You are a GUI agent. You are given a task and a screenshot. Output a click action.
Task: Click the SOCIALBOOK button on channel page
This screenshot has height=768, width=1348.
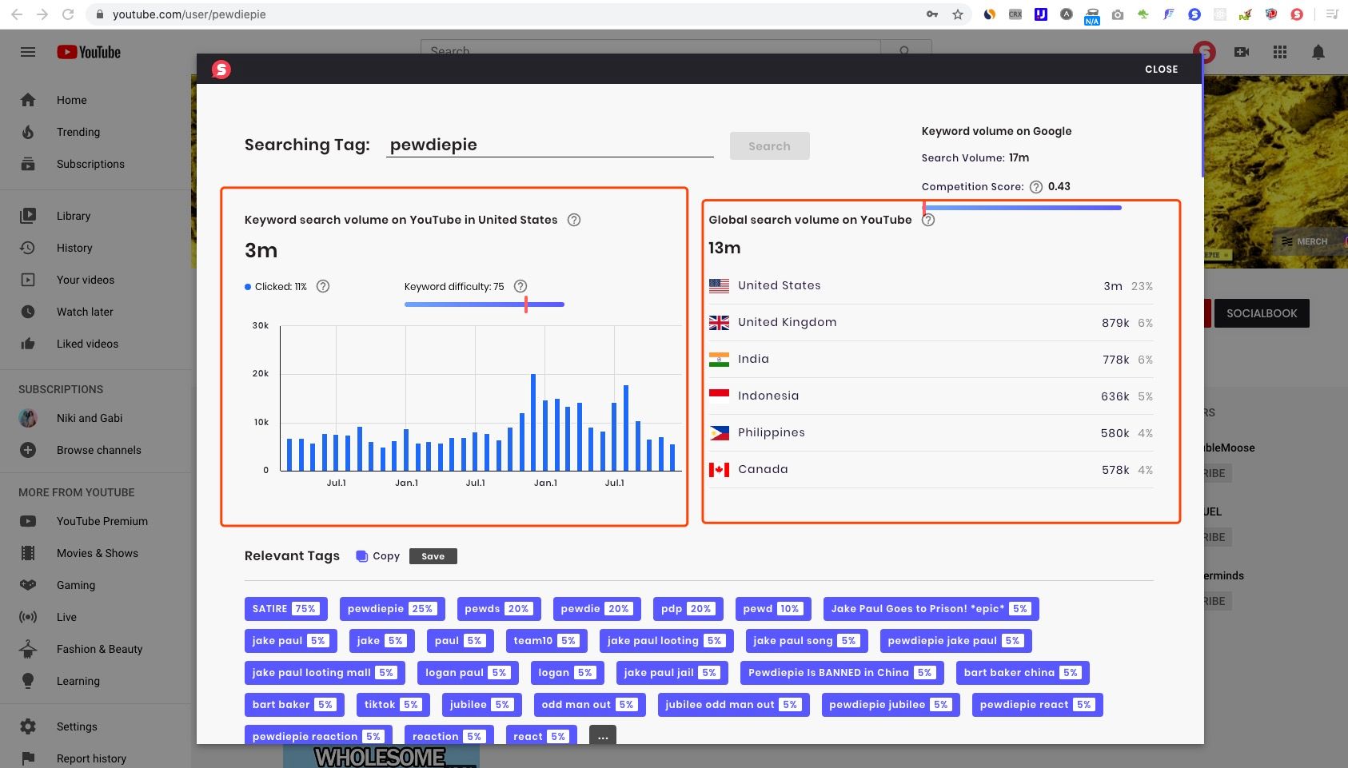click(x=1262, y=313)
